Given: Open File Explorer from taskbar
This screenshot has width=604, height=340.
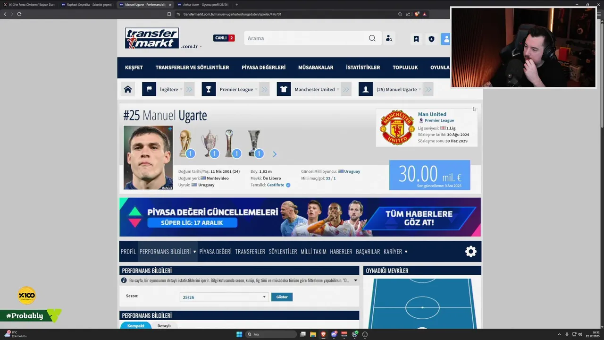Looking at the screenshot, I should click(x=313, y=334).
